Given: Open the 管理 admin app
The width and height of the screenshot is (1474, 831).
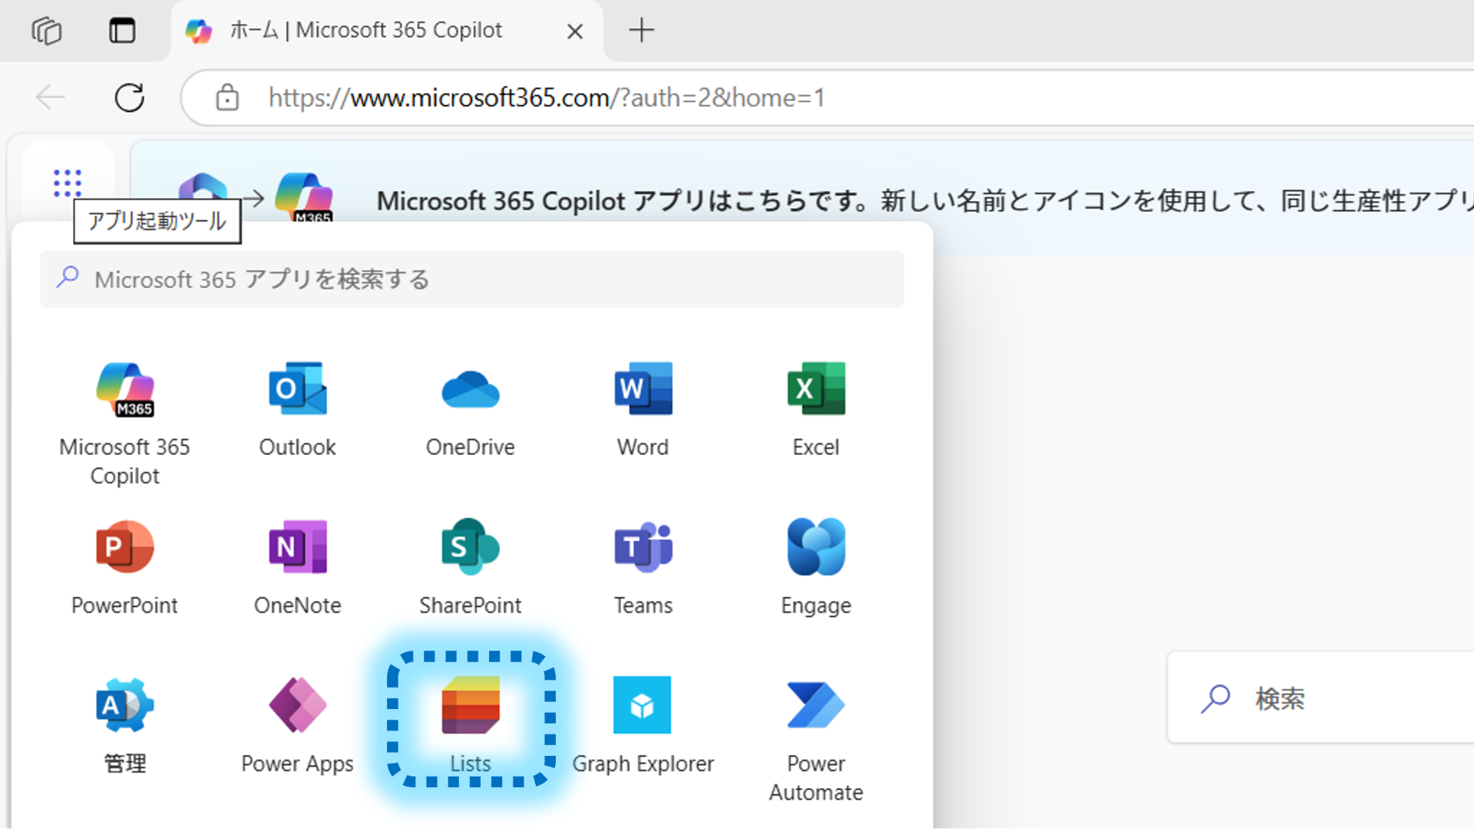Looking at the screenshot, I should (124, 726).
